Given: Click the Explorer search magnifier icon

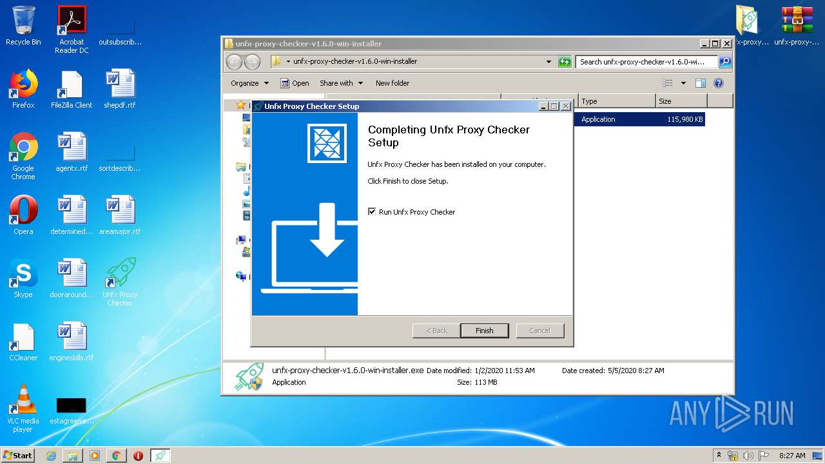Looking at the screenshot, I should click(725, 62).
